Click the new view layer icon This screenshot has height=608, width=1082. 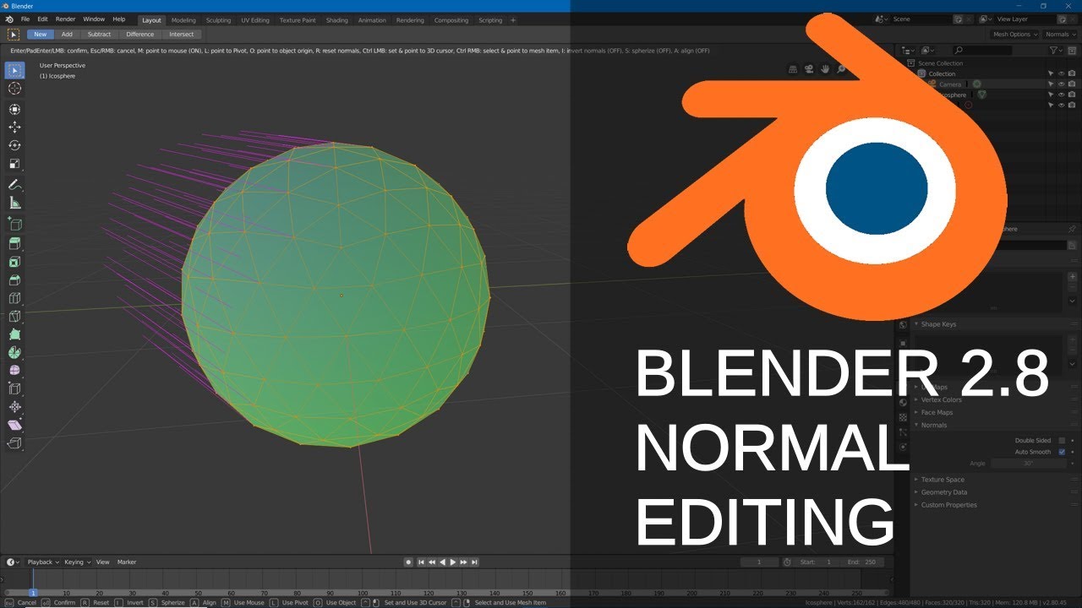coord(1062,19)
